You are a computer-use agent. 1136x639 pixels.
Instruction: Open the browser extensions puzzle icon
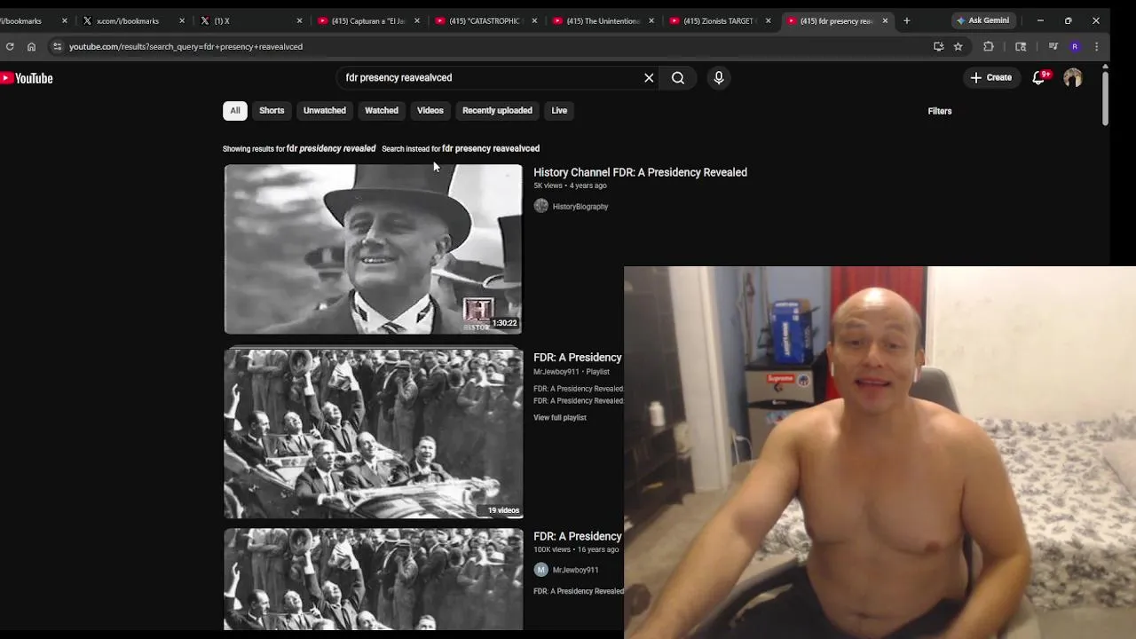pyautogui.click(x=989, y=46)
